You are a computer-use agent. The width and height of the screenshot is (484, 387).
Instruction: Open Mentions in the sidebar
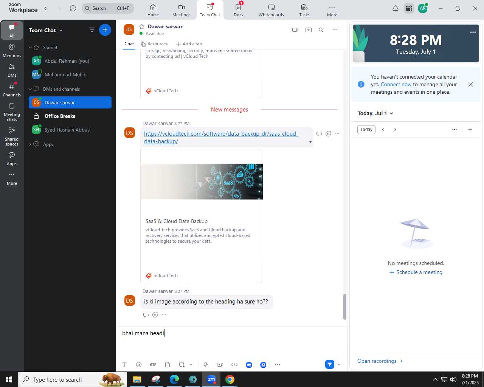click(12, 51)
